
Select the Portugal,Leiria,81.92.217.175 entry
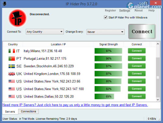pos(45,59)
